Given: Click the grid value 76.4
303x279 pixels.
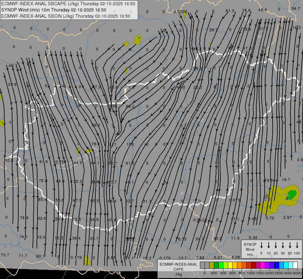Looking at the screenshot, I should click(95, 144).
